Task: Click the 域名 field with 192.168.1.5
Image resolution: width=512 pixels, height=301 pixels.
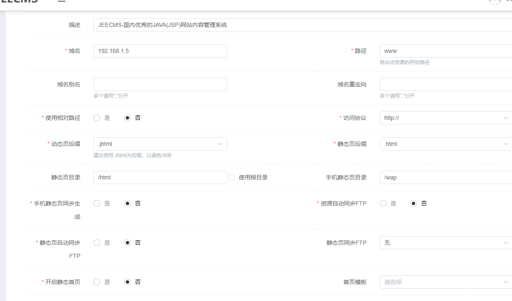Action: coord(160,51)
